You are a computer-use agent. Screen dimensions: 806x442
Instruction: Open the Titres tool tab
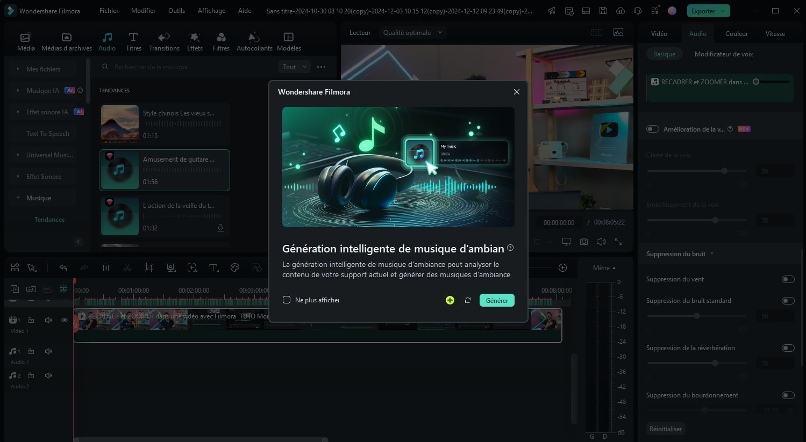[x=133, y=41]
